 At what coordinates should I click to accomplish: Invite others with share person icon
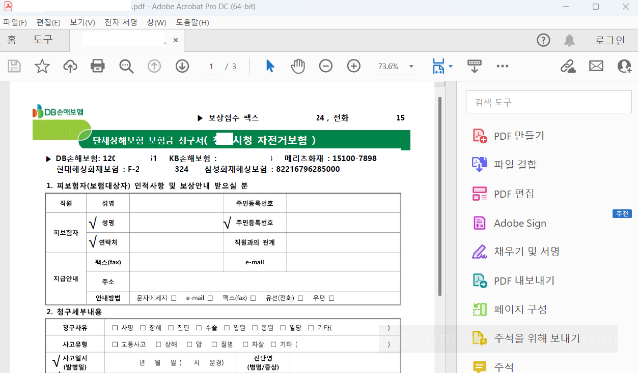[624, 66]
